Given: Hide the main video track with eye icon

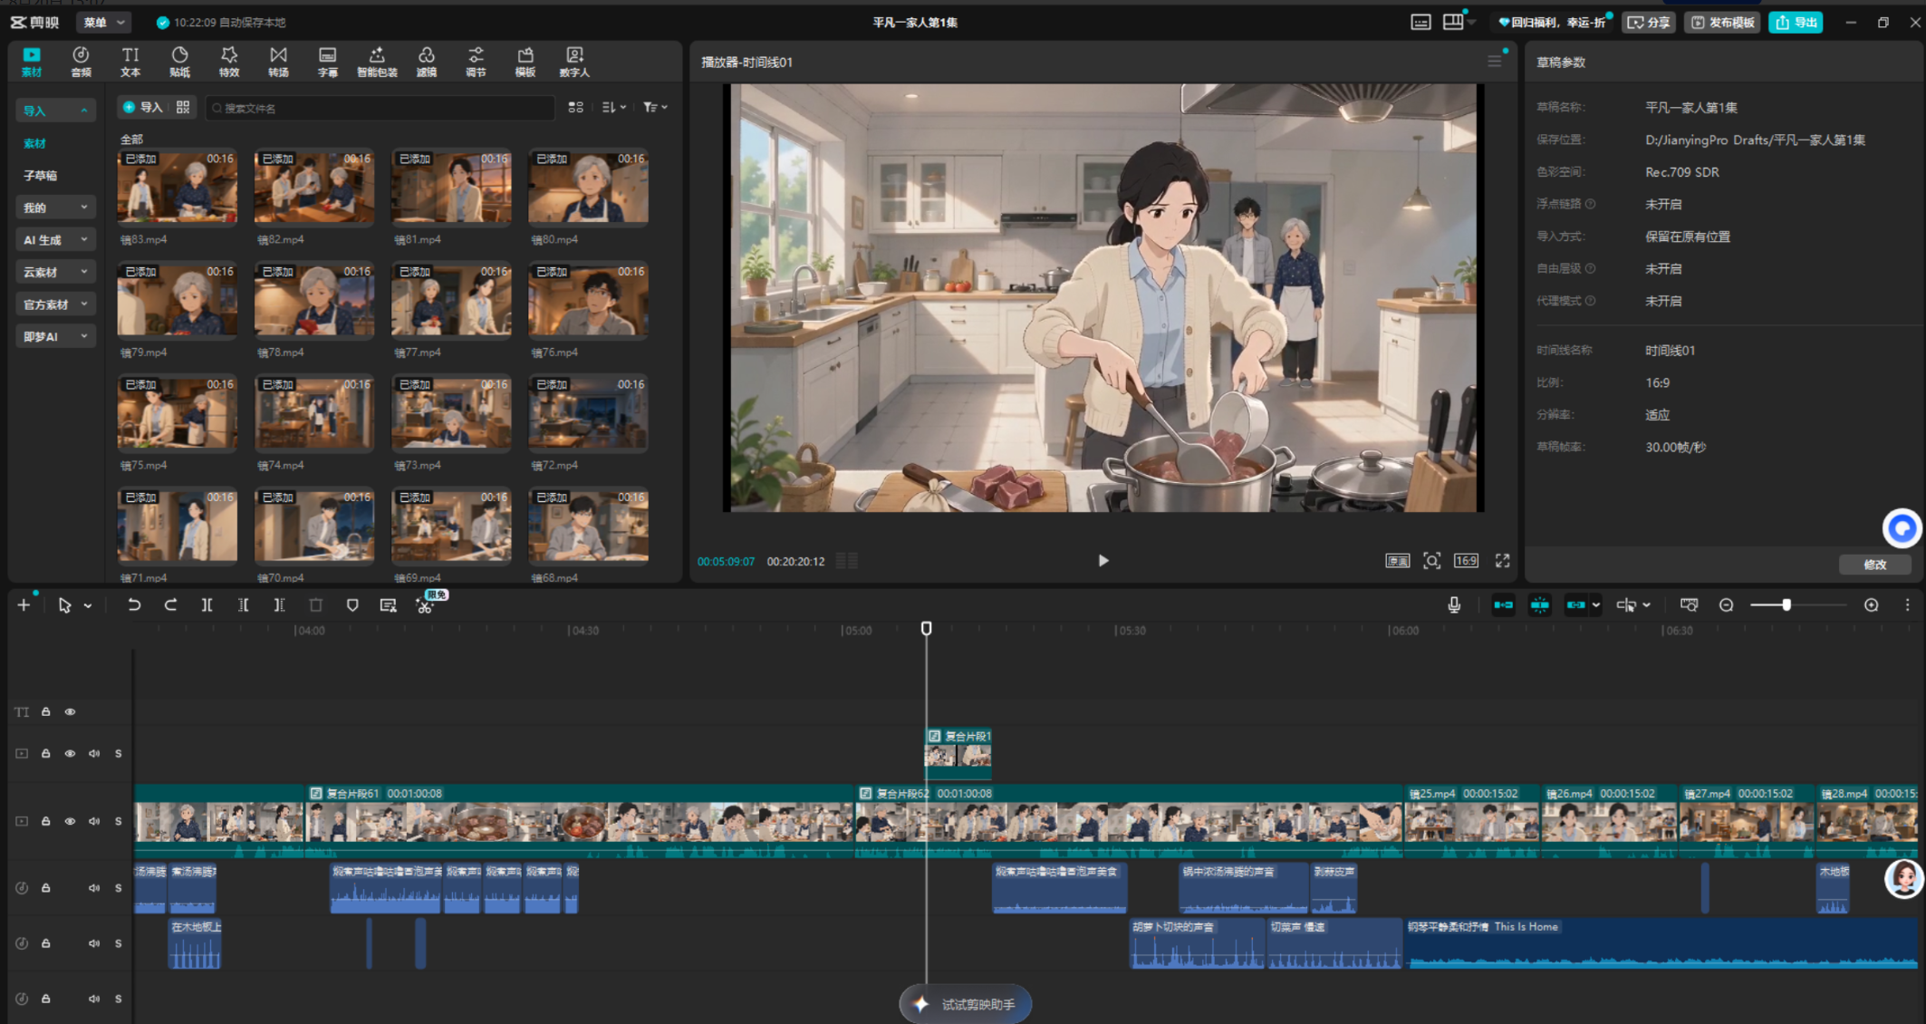Looking at the screenshot, I should [x=70, y=821].
